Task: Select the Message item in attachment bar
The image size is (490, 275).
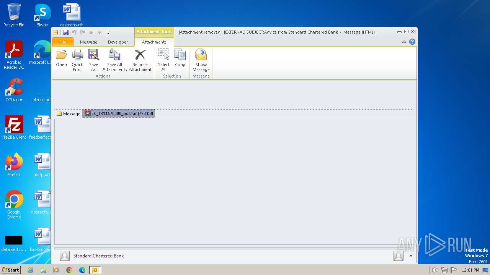Action: [x=69, y=114]
